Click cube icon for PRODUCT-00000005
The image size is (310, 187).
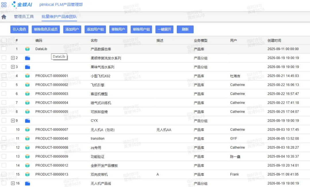(x=28, y=112)
